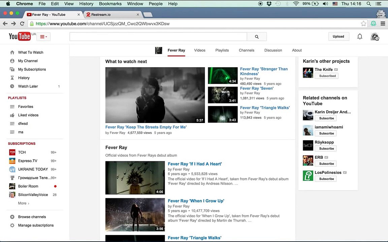The image size is (388, 242).
Task: Subscribe to LosPolinesios channel
Action: click(x=325, y=179)
